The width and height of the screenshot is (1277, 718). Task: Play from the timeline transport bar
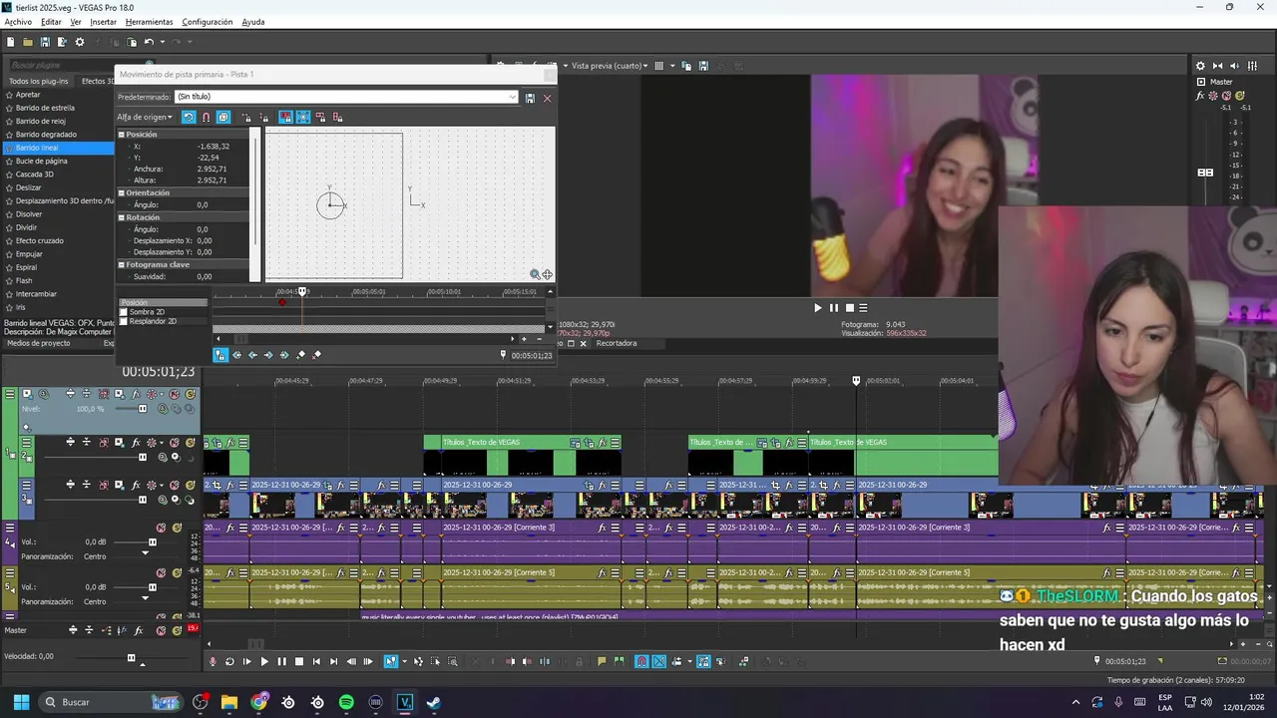click(264, 661)
